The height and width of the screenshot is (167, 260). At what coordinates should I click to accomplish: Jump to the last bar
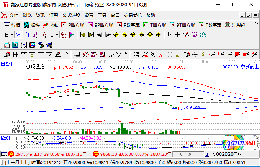91,35
